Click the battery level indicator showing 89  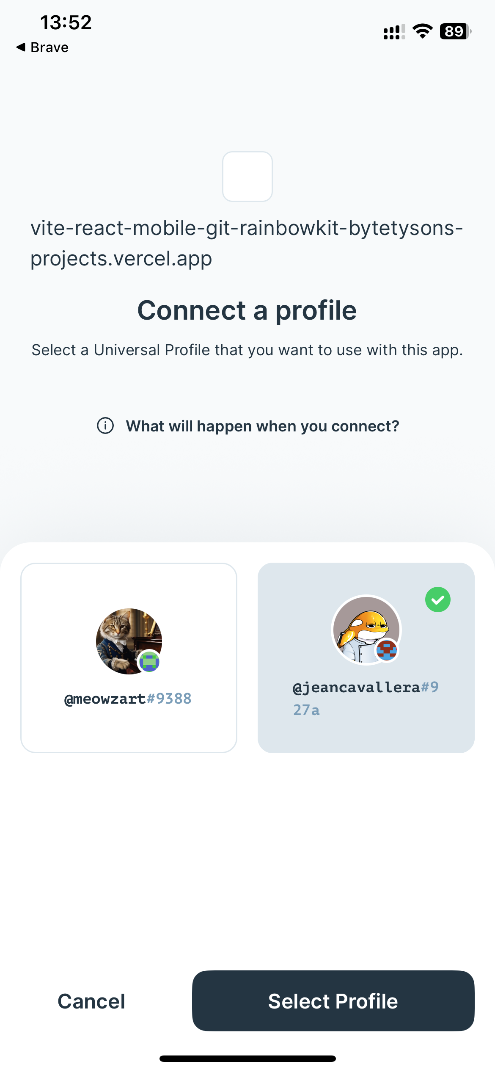pyautogui.click(x=455, y=30)
